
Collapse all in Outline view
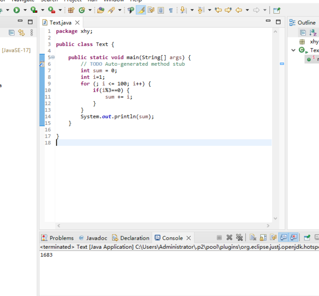click(x=303, y=32)
